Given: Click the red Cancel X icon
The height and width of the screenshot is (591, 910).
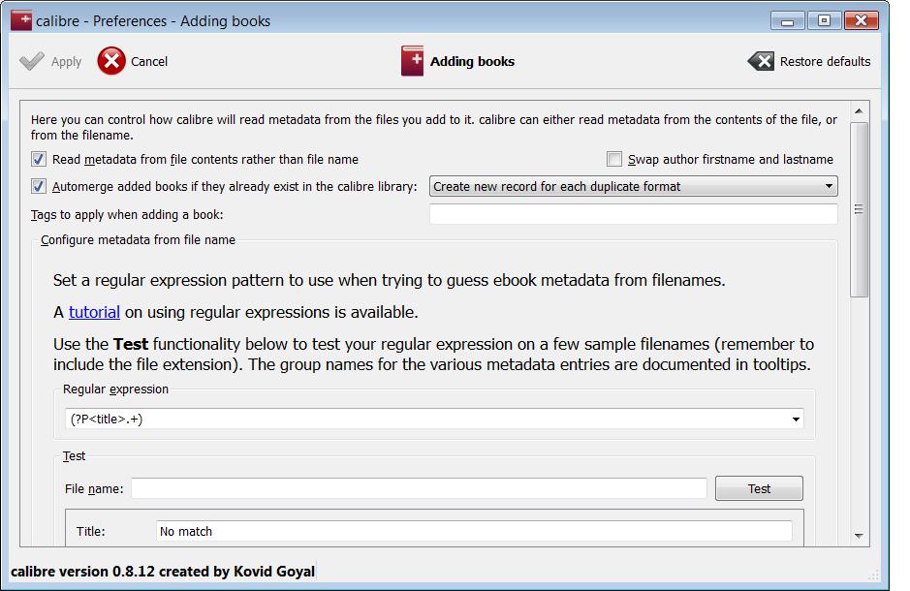Looking at the screenshot, I should tap(110, 61).
